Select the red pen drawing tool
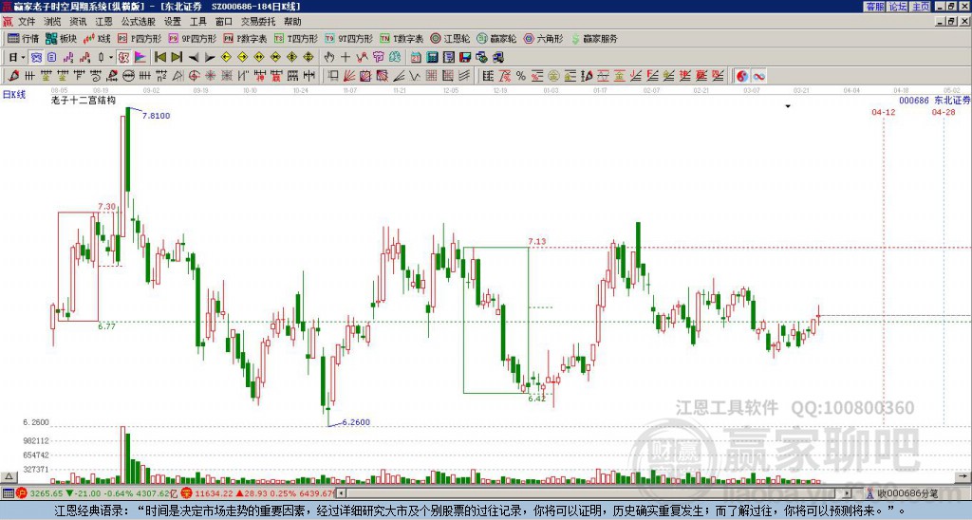Image resolution: width=972 pixels, height=520 pixels. (13, 76)
